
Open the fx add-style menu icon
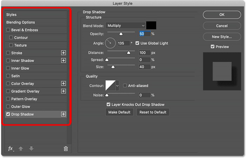tap(11, 148)
